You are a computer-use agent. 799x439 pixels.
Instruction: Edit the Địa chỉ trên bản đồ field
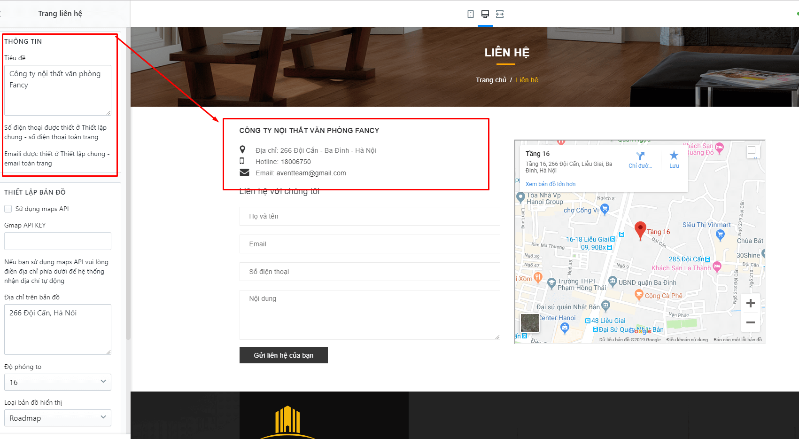(58, 329)
